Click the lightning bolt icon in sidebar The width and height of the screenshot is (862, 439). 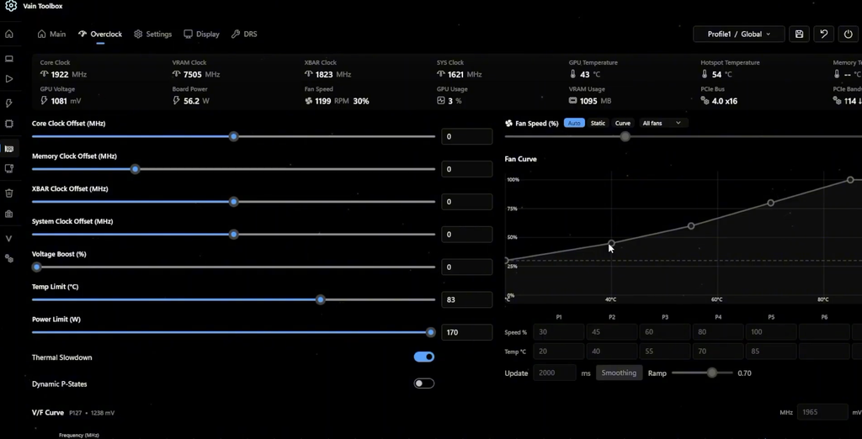(8, 103)
